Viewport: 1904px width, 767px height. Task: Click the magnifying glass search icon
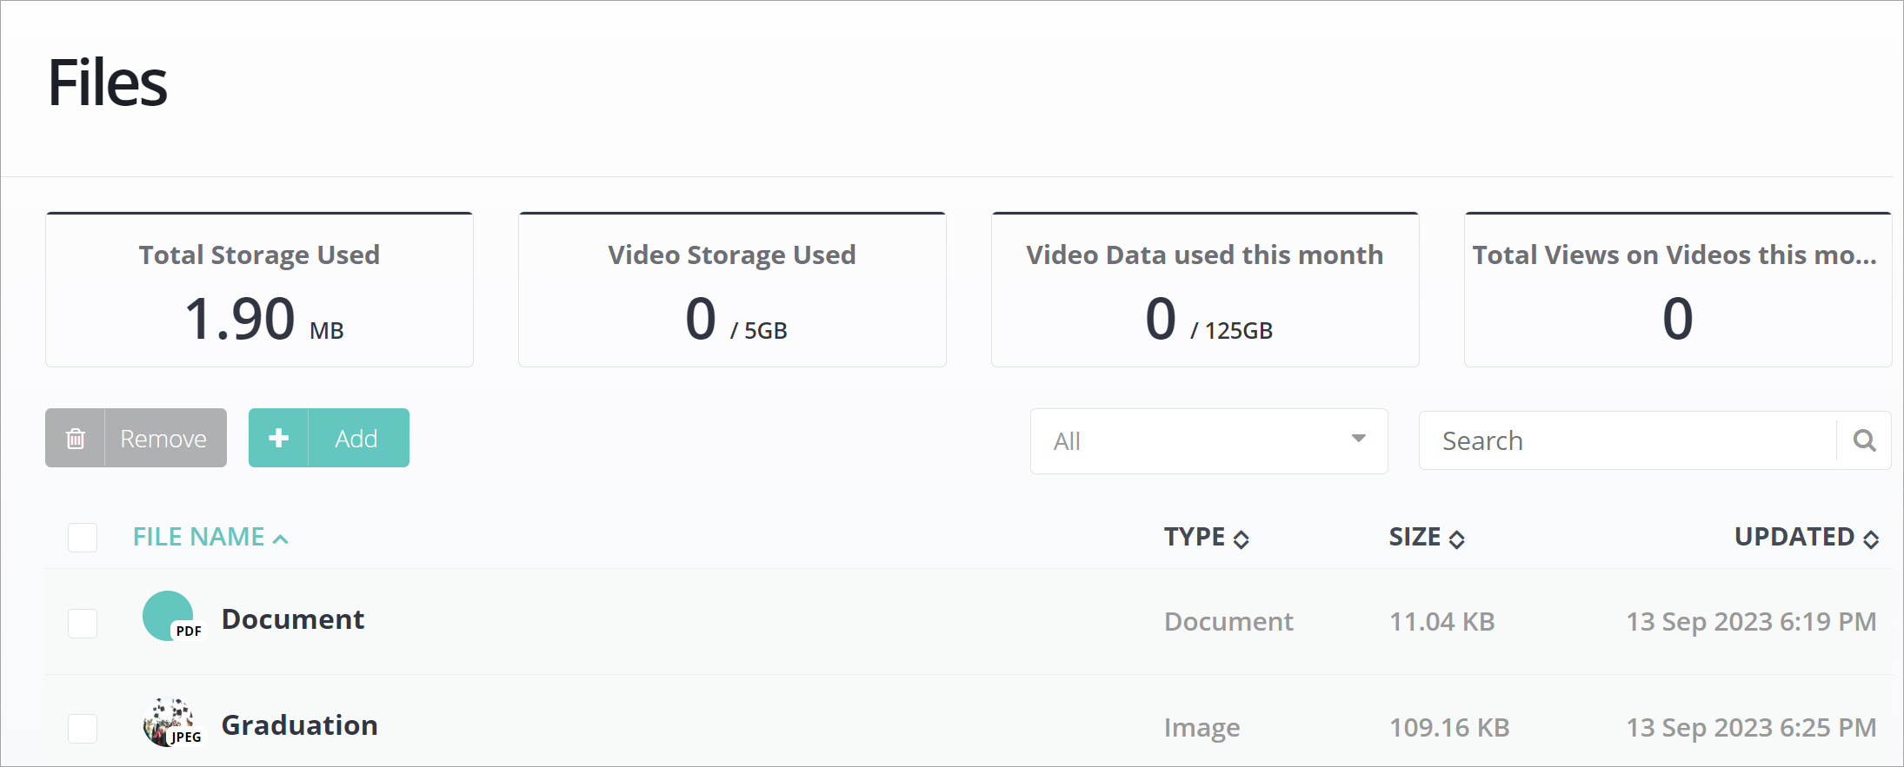[1863, 440]
